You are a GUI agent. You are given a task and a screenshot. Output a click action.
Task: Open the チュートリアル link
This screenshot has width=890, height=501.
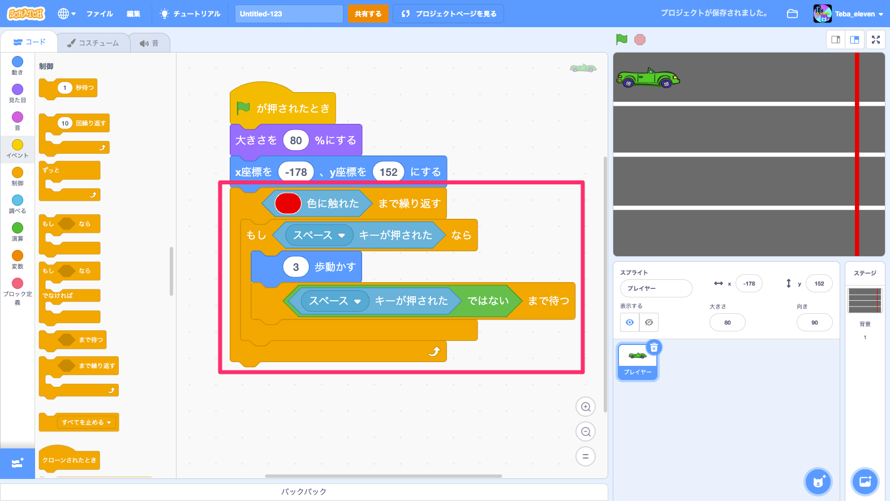click(191, 14)
